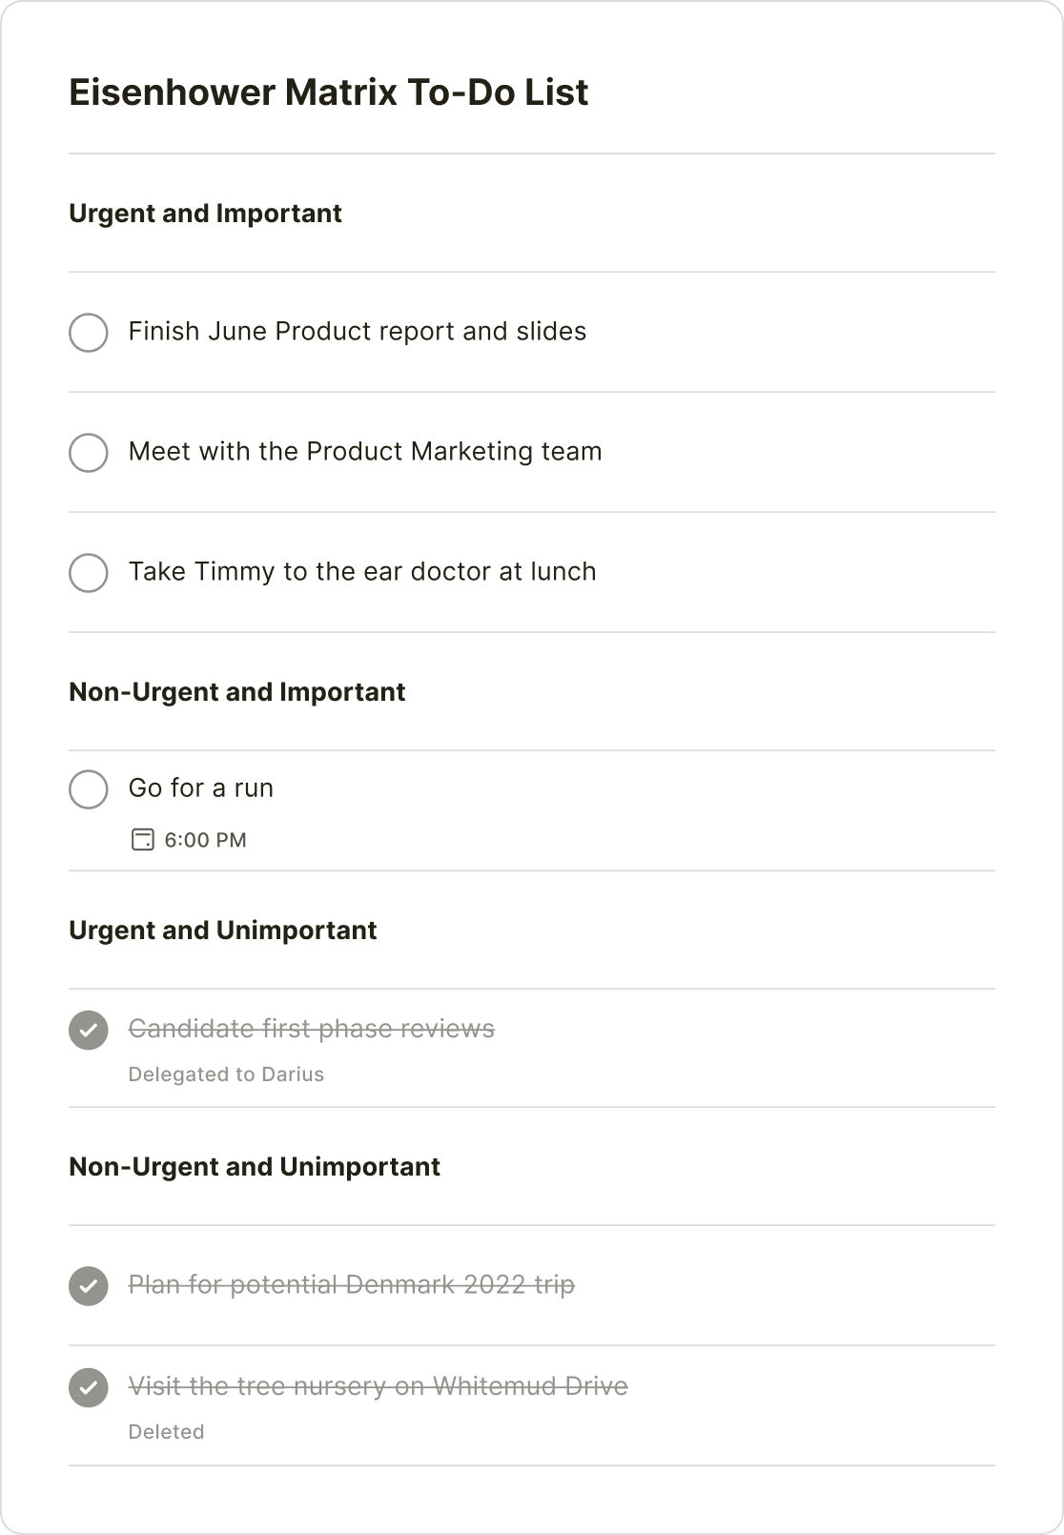This screenshot has height=1535, width=1064.
Task: Select the Non-Urgent and Important heading
Action: coord(236,692)
